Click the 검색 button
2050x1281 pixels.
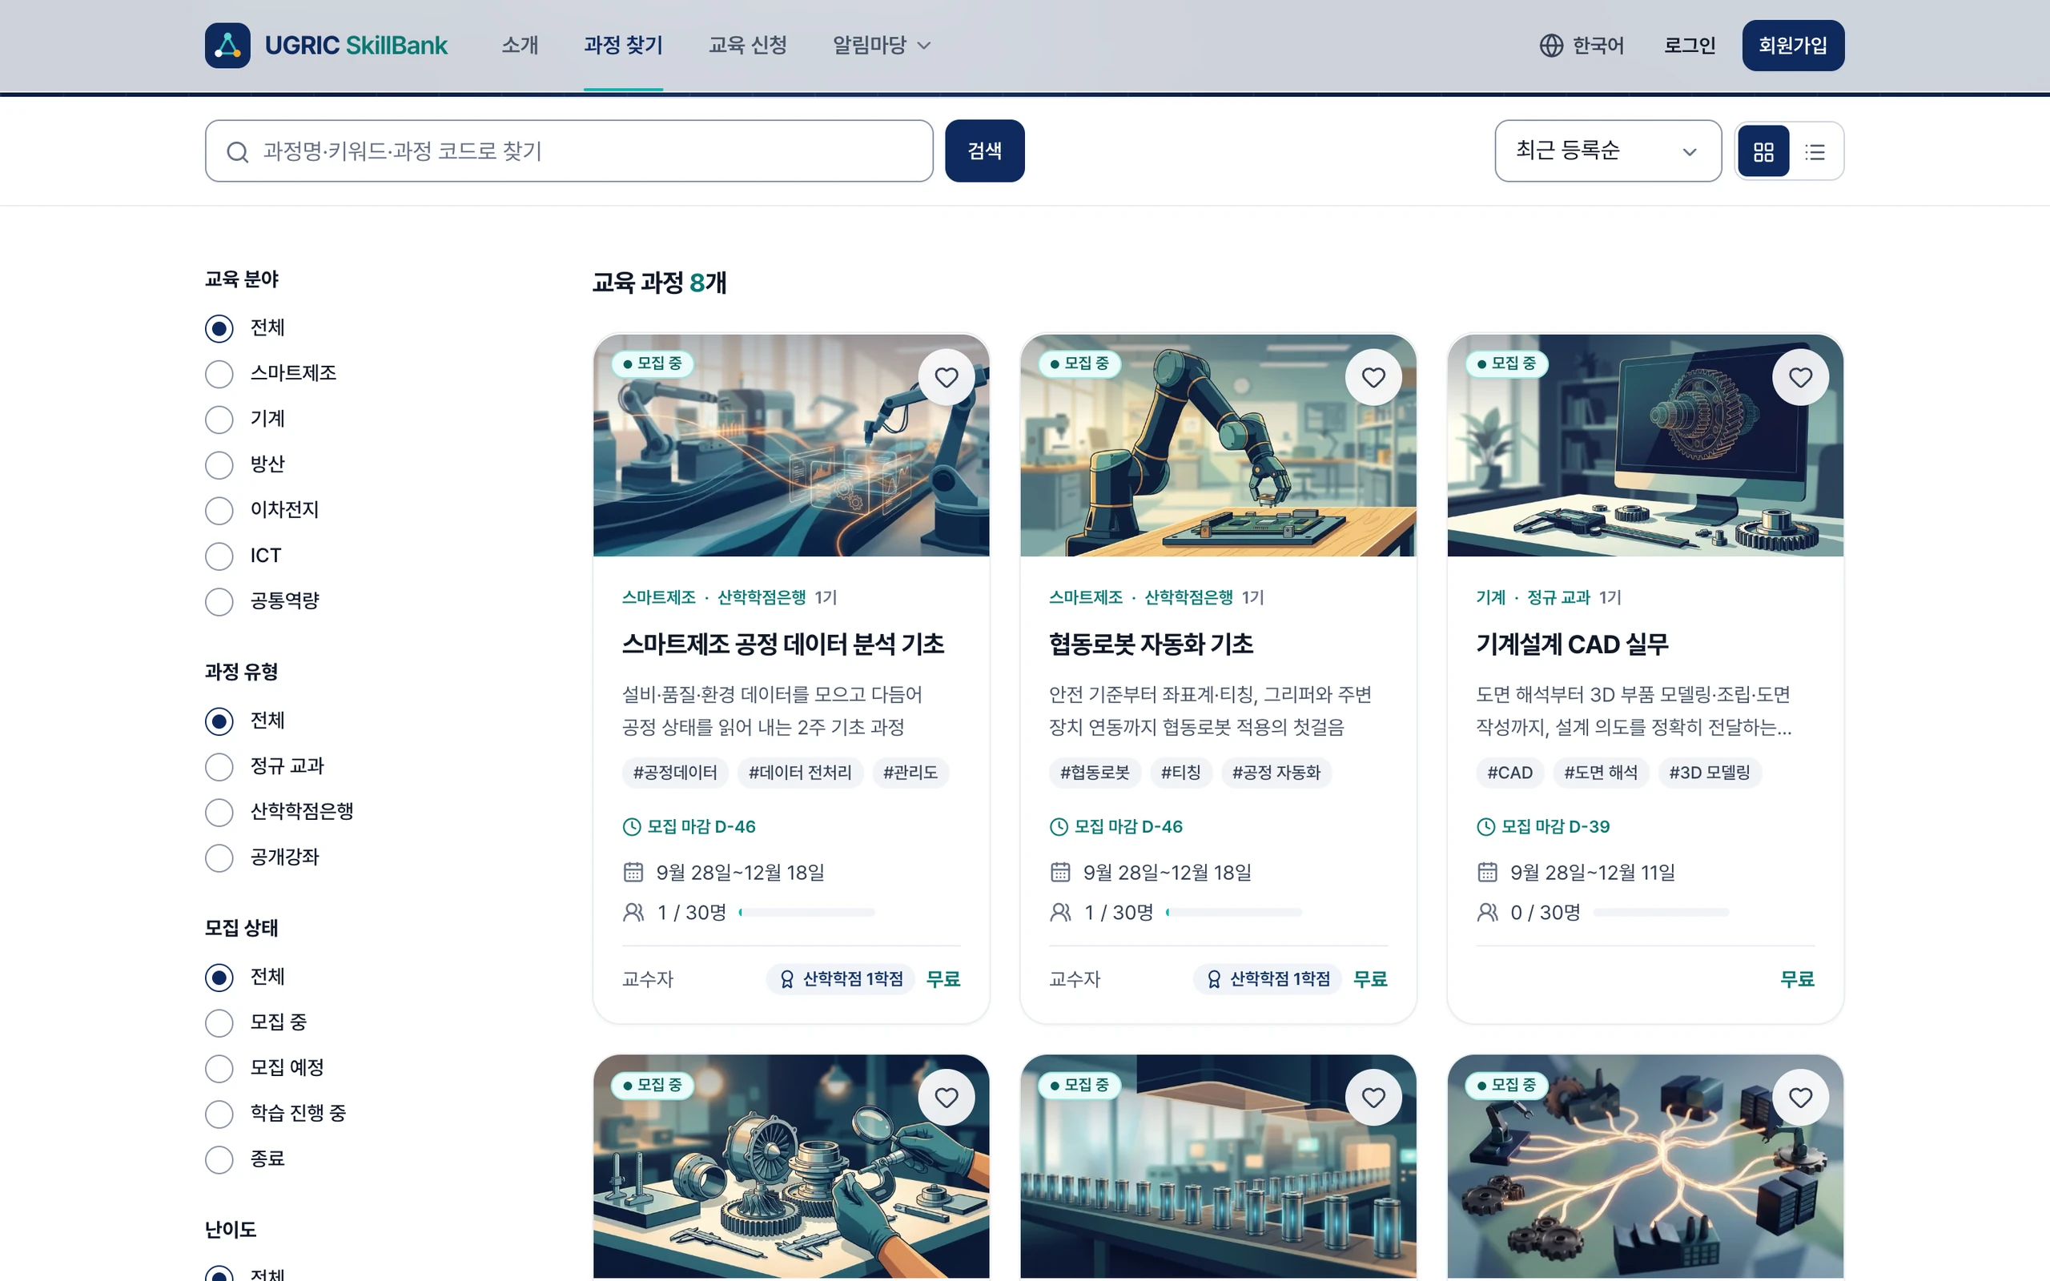pos(984,151)
